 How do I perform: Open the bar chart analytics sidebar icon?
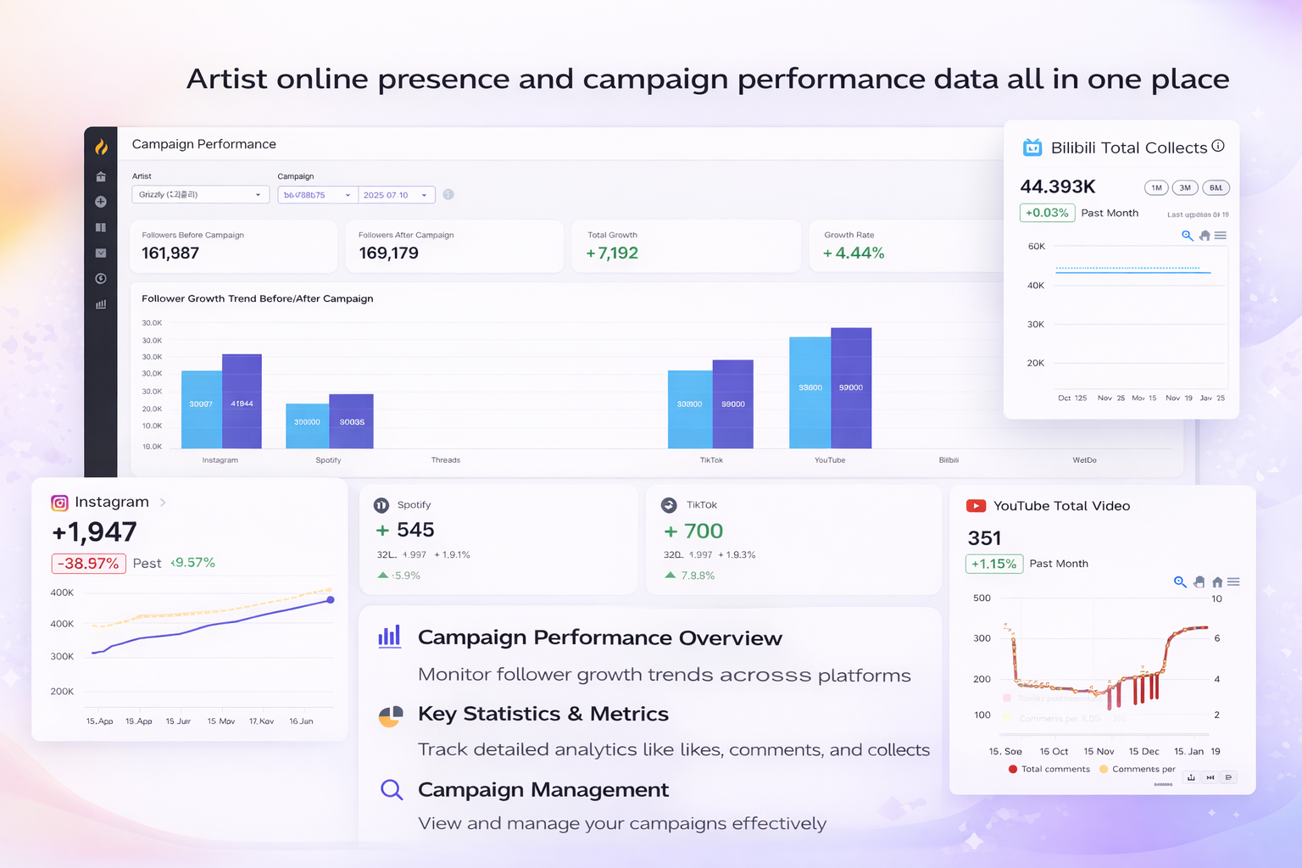click(101, 304)
